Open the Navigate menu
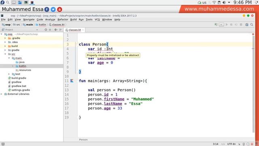Viewport: 259px width, 146px height. tap(29, 19)
